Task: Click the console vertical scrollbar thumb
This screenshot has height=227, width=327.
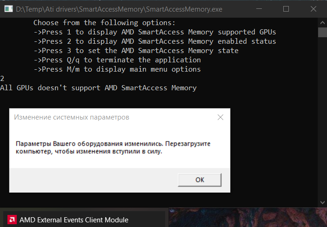Action: [322, 32]
